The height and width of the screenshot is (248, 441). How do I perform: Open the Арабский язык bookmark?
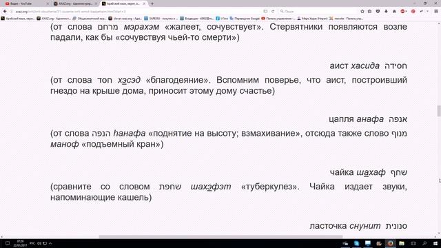pos(18,19)
